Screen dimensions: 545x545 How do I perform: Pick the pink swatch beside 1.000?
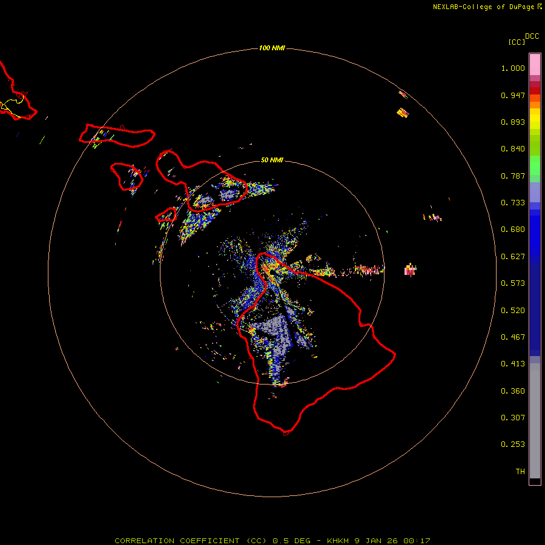coord(535,65)
